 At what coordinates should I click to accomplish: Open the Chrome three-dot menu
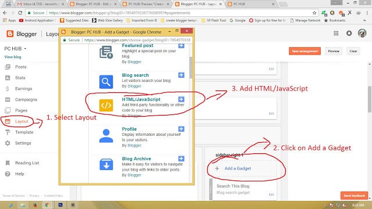click(367, 13)
